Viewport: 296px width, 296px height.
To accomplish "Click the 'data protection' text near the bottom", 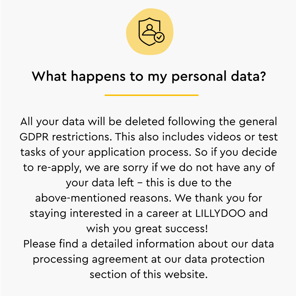I will pyautogui.click(x=225, y=259).
